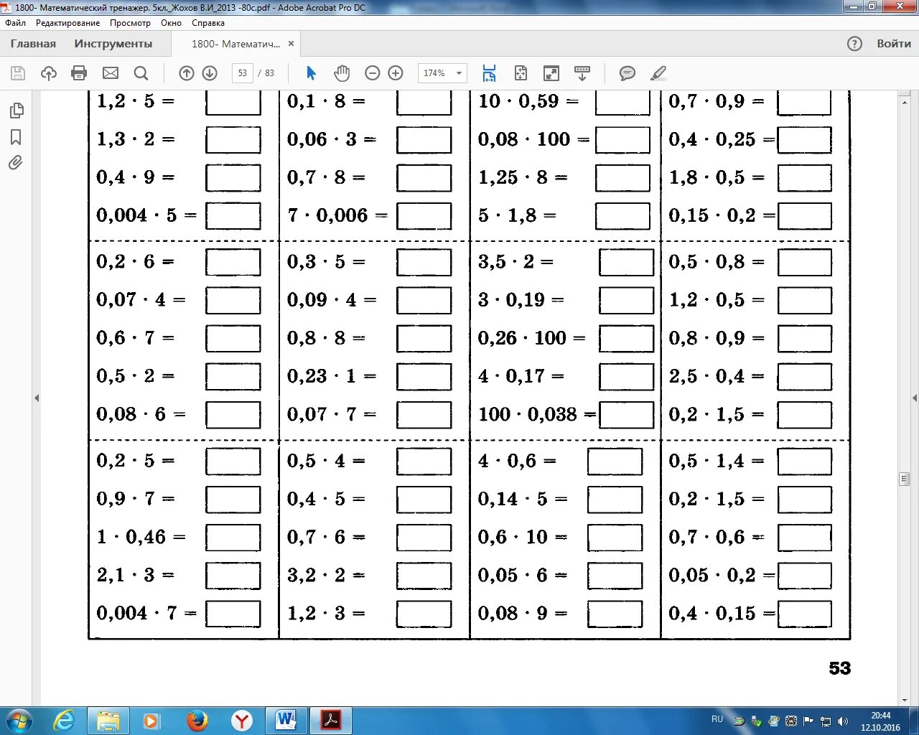Open the media player taskbar icon
This screenshot has width=919, height=735.
click(x=151, y=720)
